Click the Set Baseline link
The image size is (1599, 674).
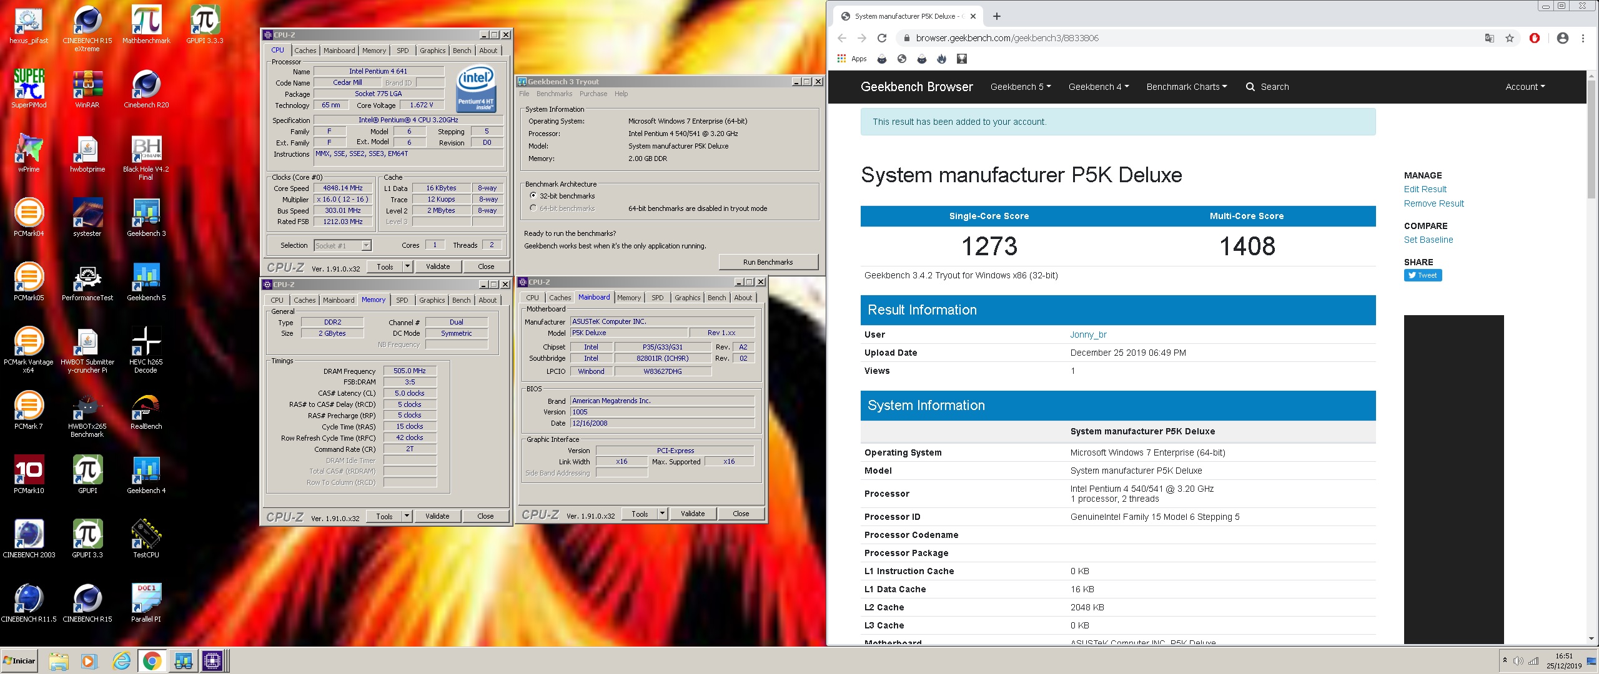click(1428, 240)
